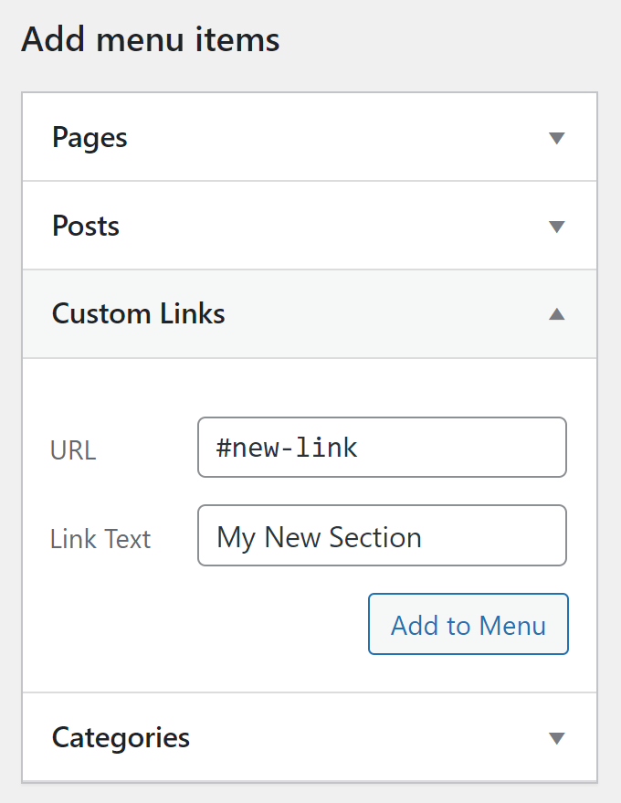The image size is (621, 803).
Task: Place cursor in "My New Section" text
Action: (x=319, y=536)
